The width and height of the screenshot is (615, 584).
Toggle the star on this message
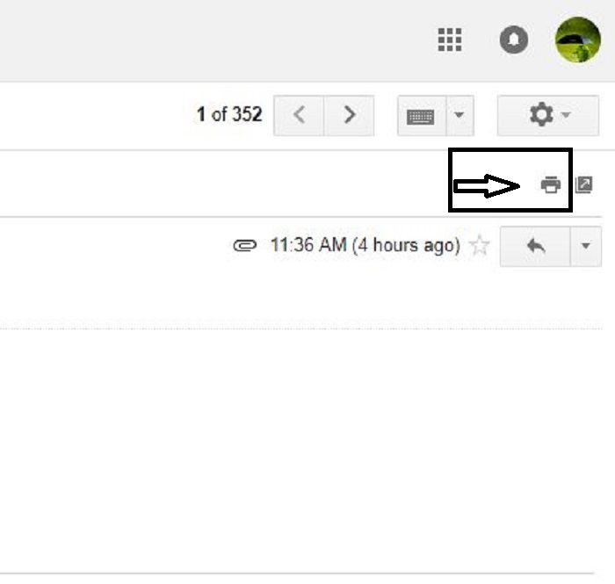click(480, 245)
